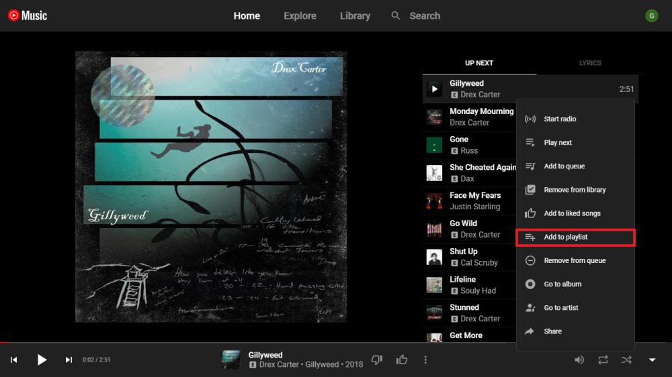The height and width of the screenshot is (377, 672).
Task: Skip to the previous track
Action: click(13, 360)
